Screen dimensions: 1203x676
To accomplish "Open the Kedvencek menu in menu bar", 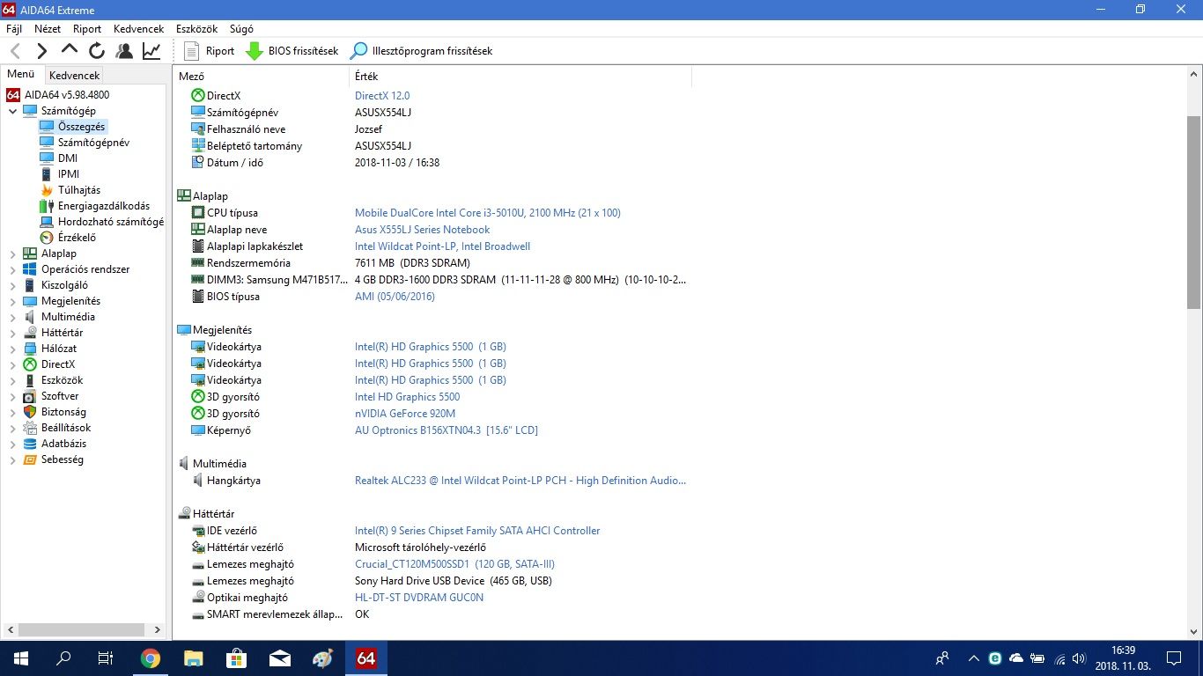I will pos(139,29).
